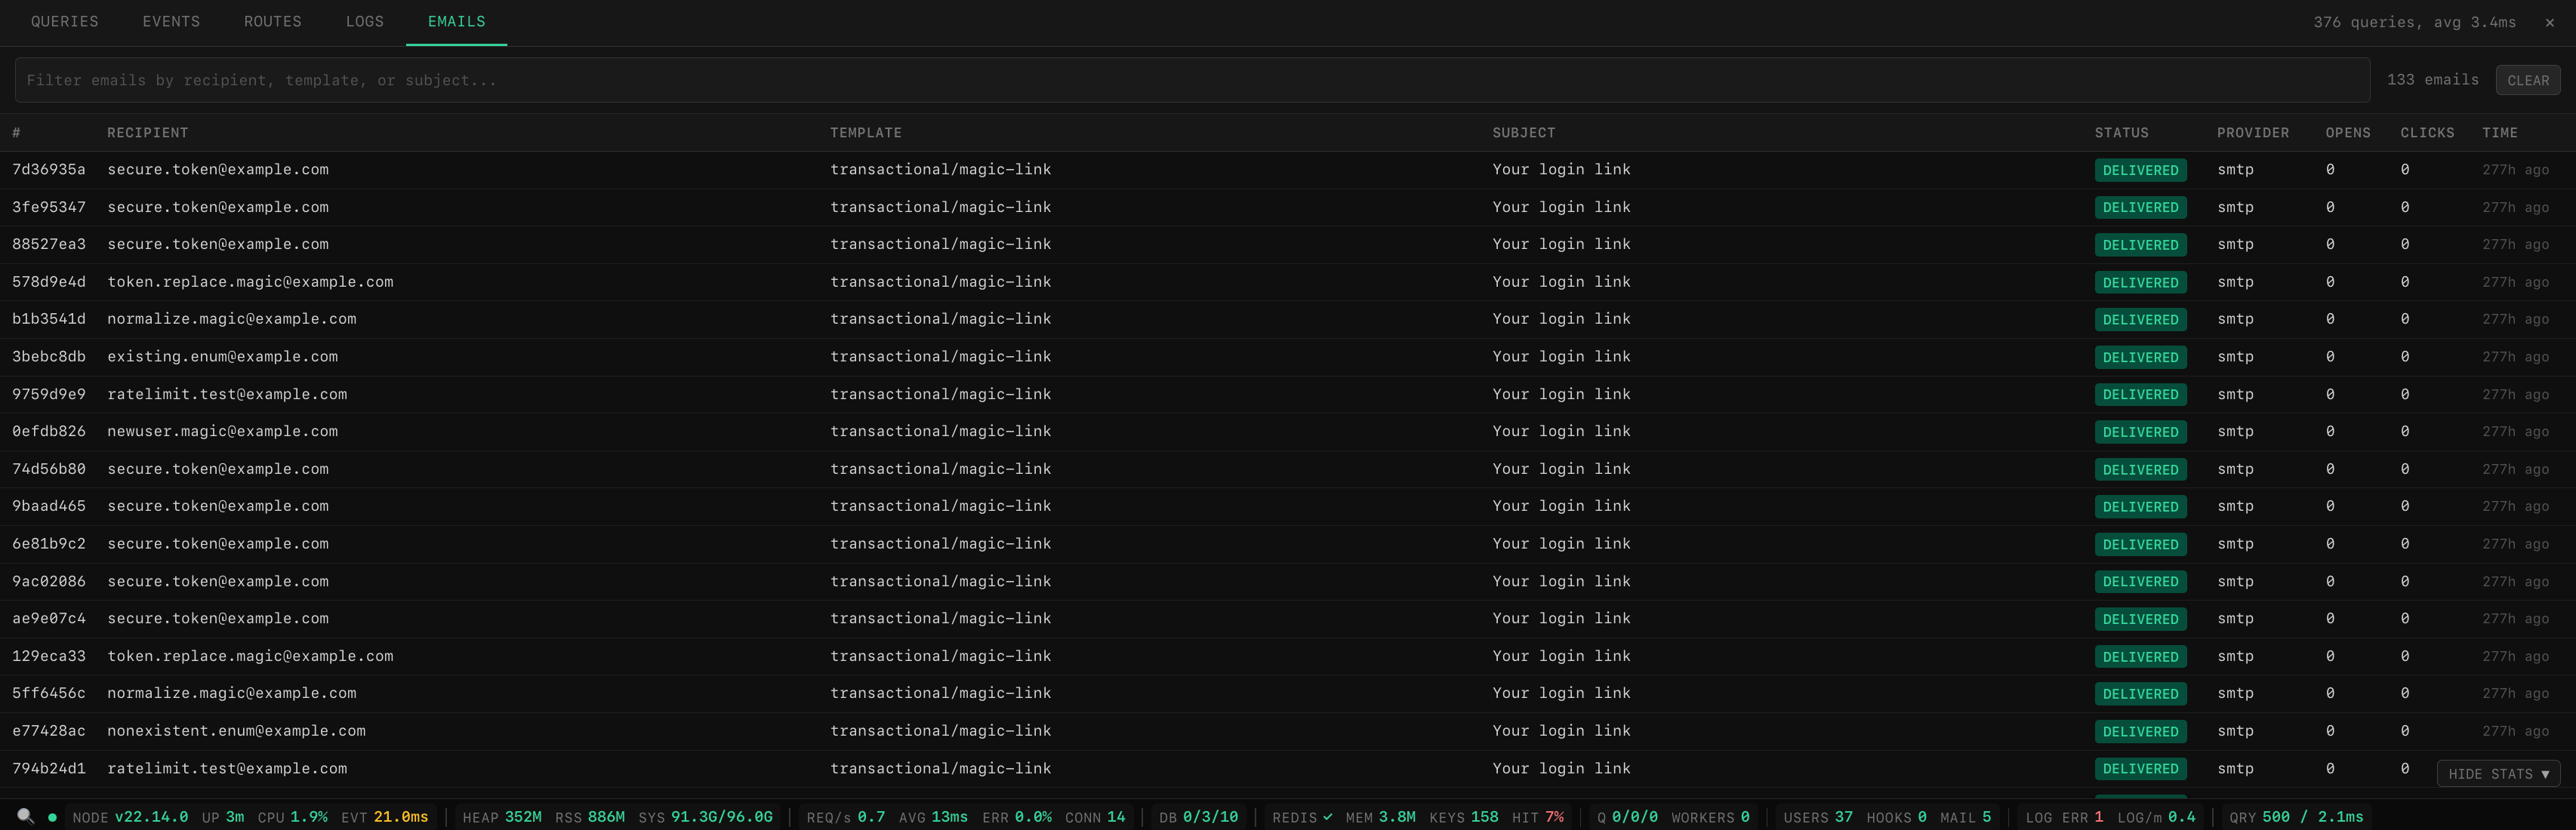Close the debug panel with X

[x=2549, y=22]
